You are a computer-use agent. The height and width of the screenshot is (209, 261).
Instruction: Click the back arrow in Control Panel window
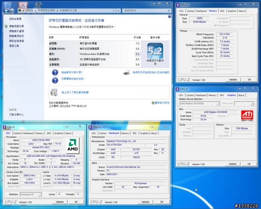[6, 11]
